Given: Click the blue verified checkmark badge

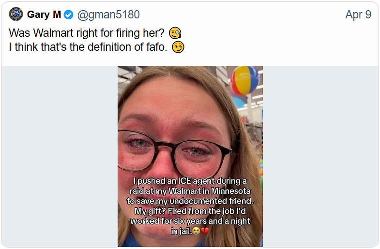Looking at the screenshot, I should (x=69, y=15).
